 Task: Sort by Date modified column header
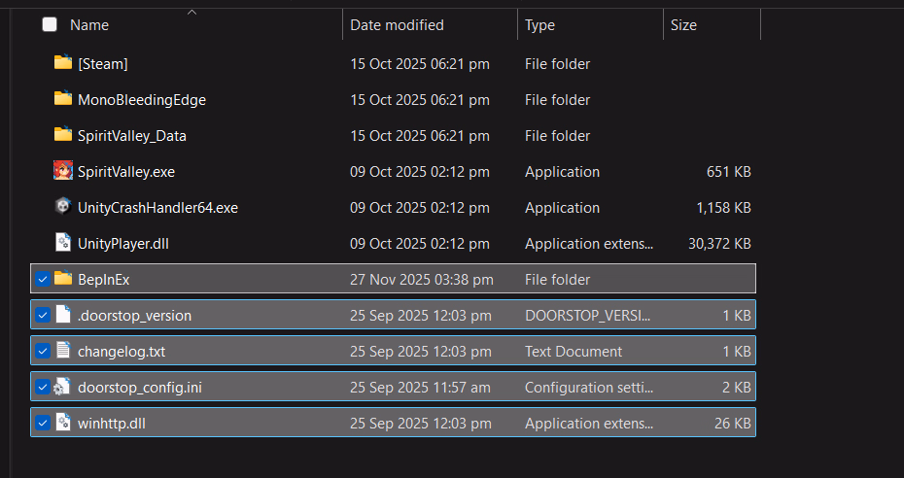coord(397,25)
